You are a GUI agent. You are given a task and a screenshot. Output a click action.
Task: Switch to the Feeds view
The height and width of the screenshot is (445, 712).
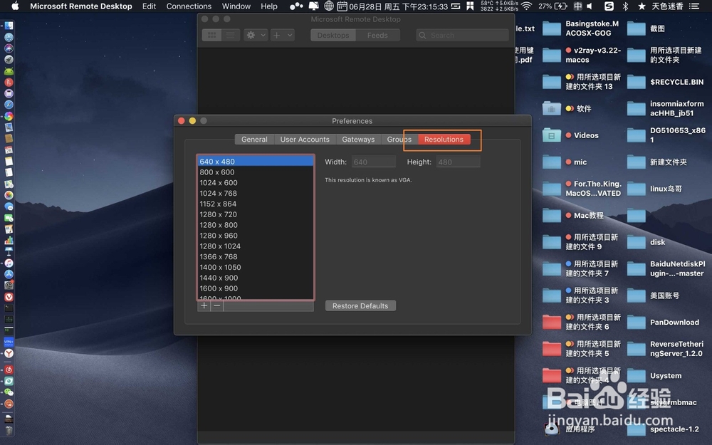[378, 34]
